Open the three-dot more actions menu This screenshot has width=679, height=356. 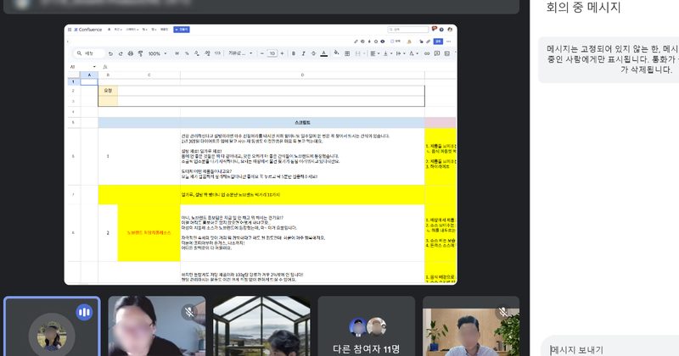tap(449, 42)
